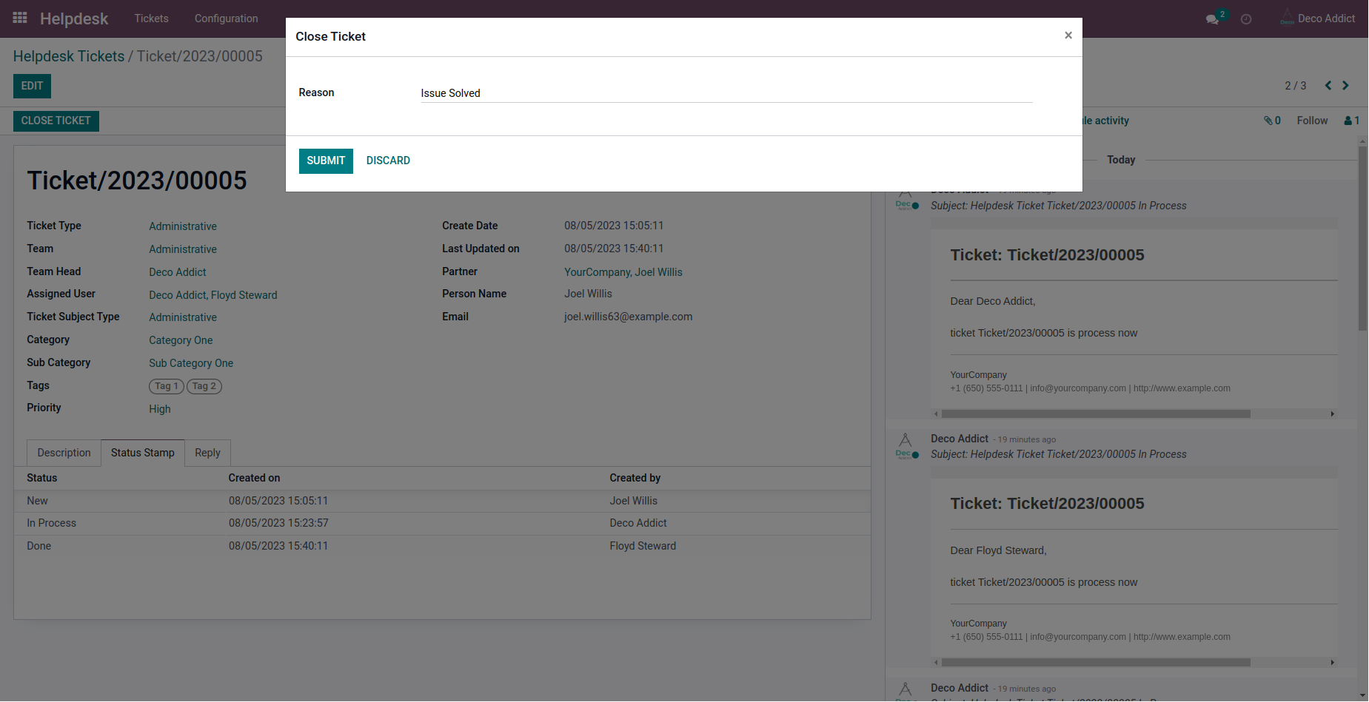The height and width of the screenshot is (702, 1369).
Task: Open Sub Category One link
Action: (191, 363)
